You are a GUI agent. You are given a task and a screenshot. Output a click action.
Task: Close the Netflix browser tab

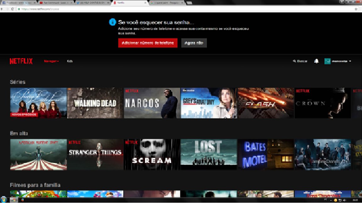(145, 3)
